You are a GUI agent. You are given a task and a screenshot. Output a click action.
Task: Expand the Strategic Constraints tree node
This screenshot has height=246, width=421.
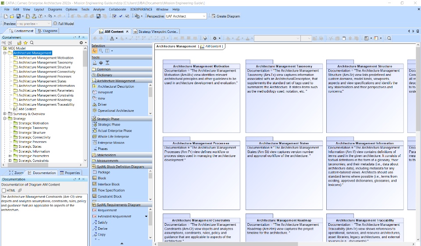tap(10, 160)
